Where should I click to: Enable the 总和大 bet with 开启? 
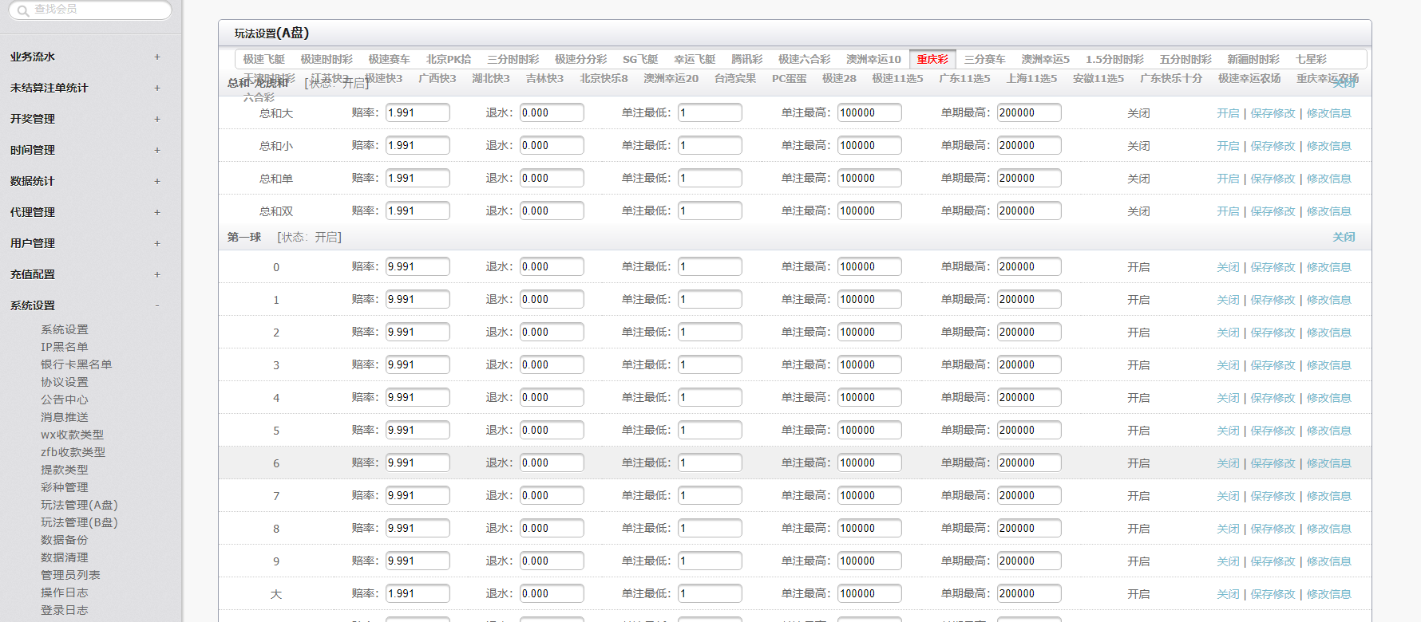pyautogui.click(x=1227, y=113)
